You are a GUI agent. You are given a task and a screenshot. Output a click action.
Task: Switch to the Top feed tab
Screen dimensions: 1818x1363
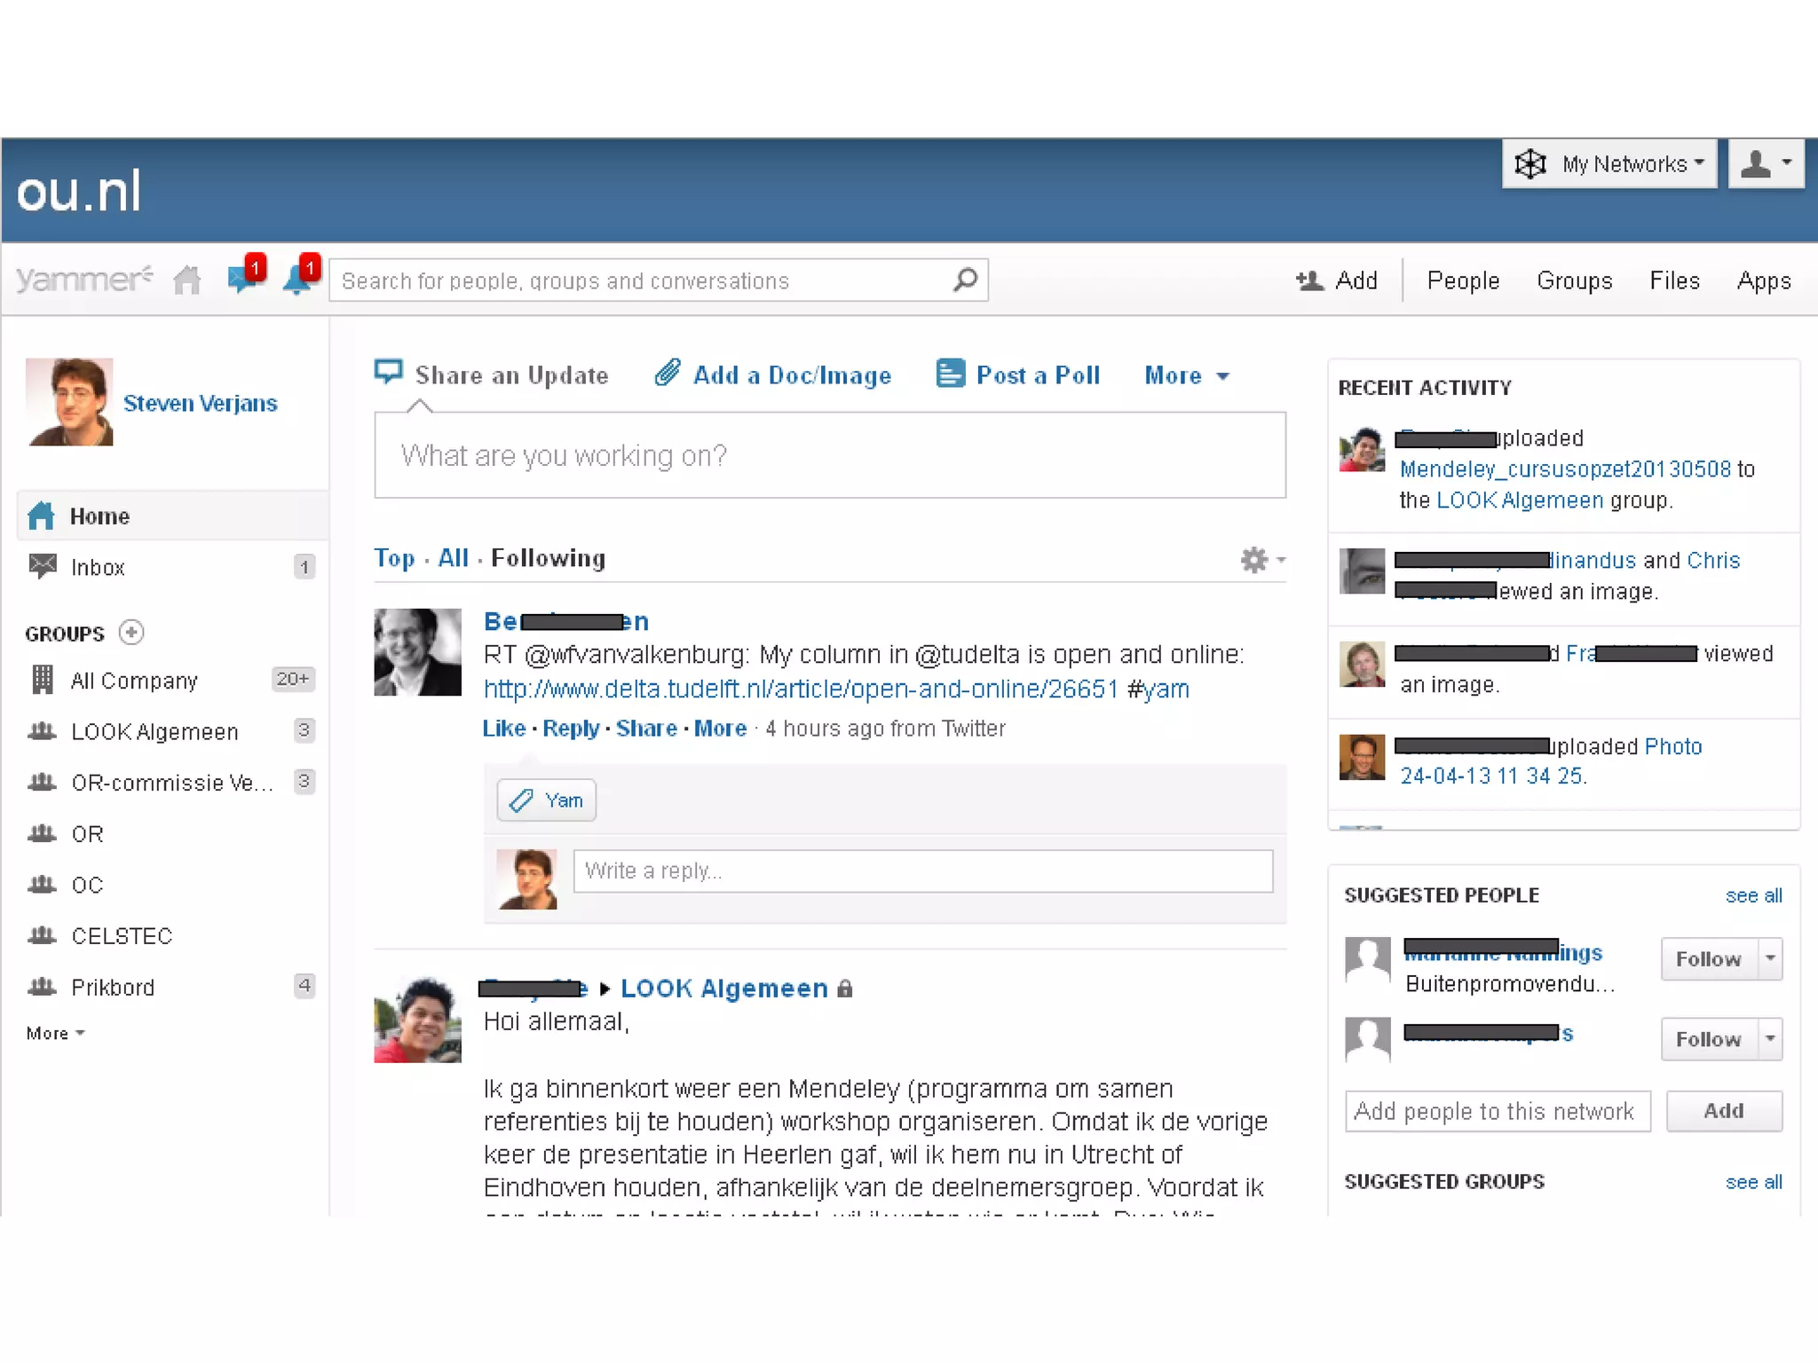pos(394,558)
